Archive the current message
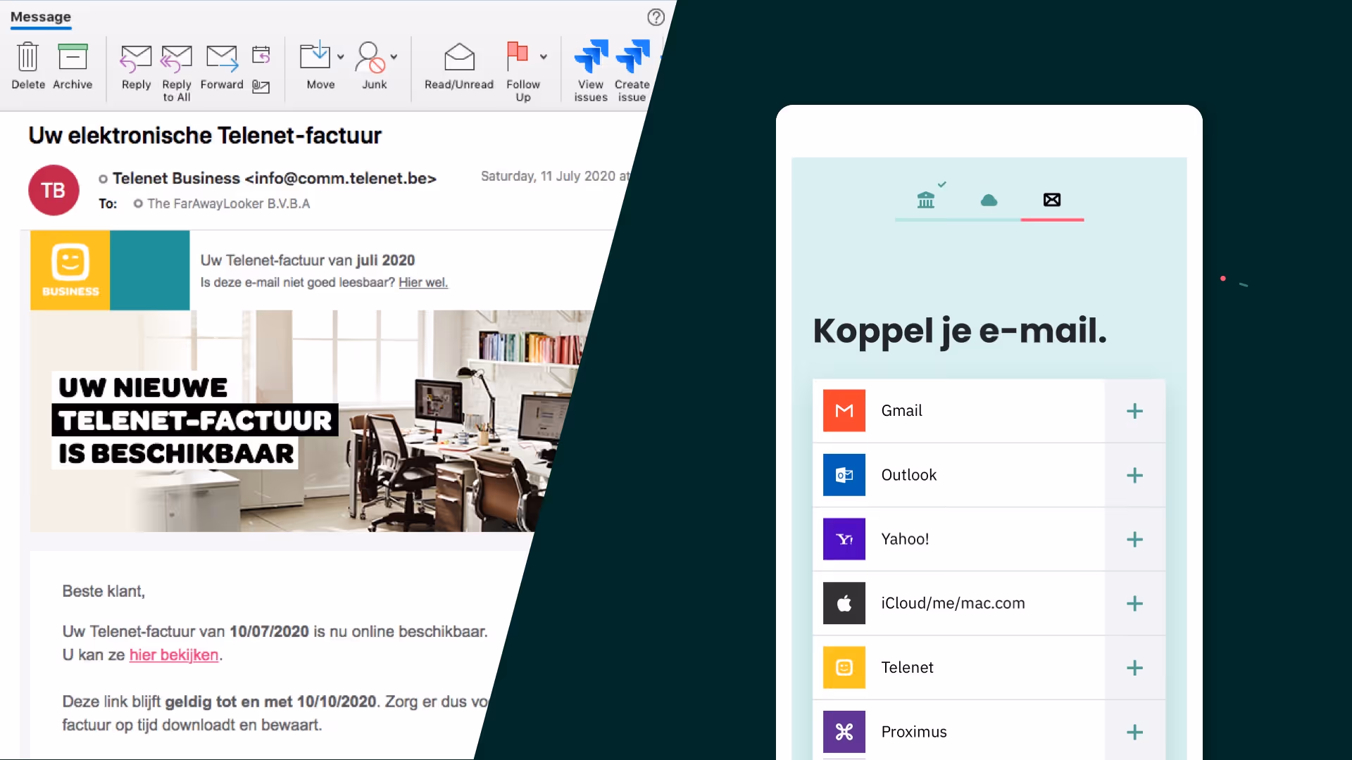 73,58
